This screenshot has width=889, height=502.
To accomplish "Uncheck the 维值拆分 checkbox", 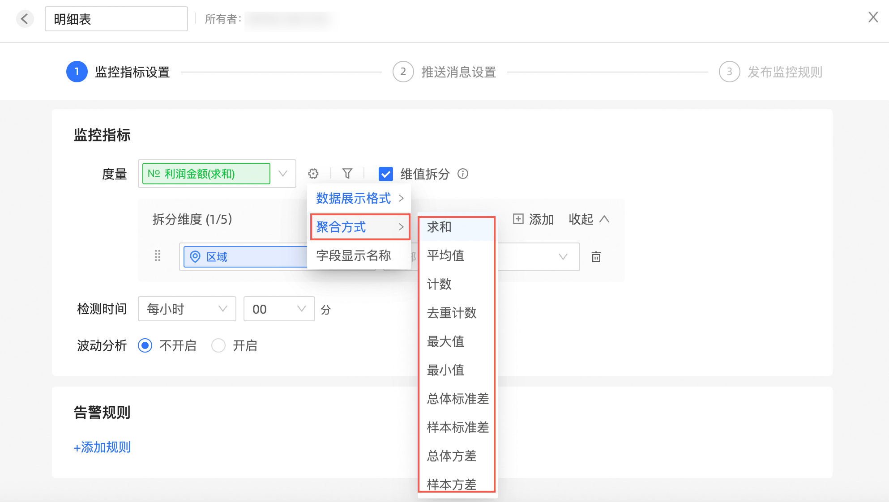I will point(386,174).
